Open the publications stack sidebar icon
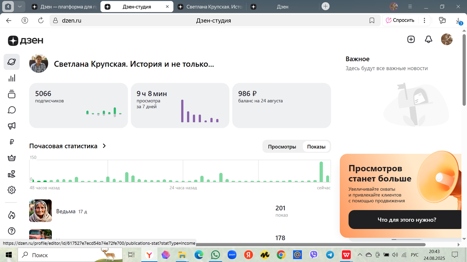Screen dimensions: 467x262 coord(12,94)
